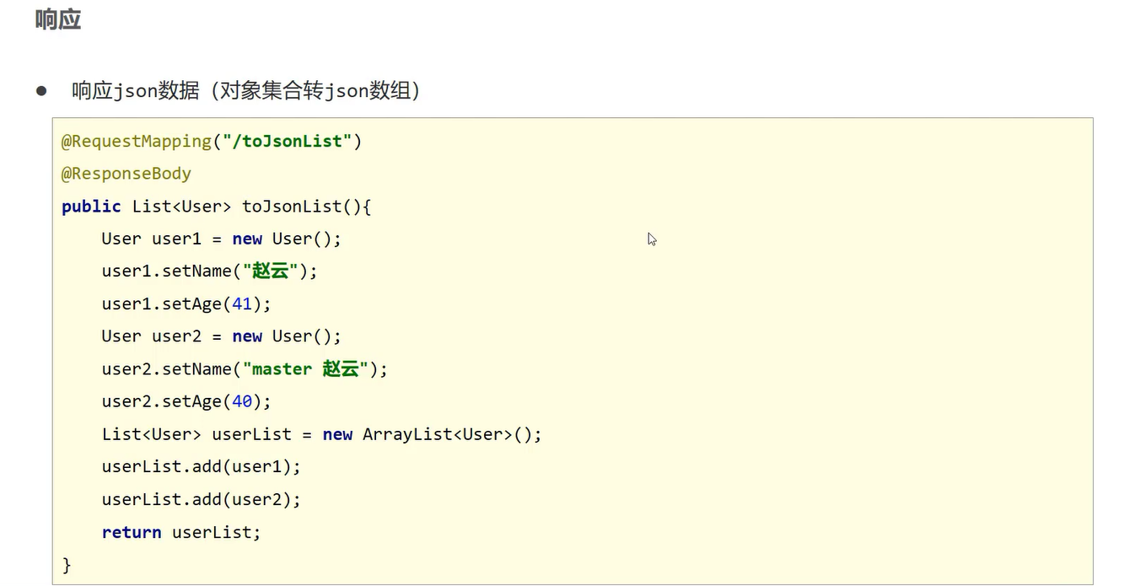This screenshot has width=1124, height=586.
Task: Select the bullet text 响应json数据
Action: [x=136, y=91]
